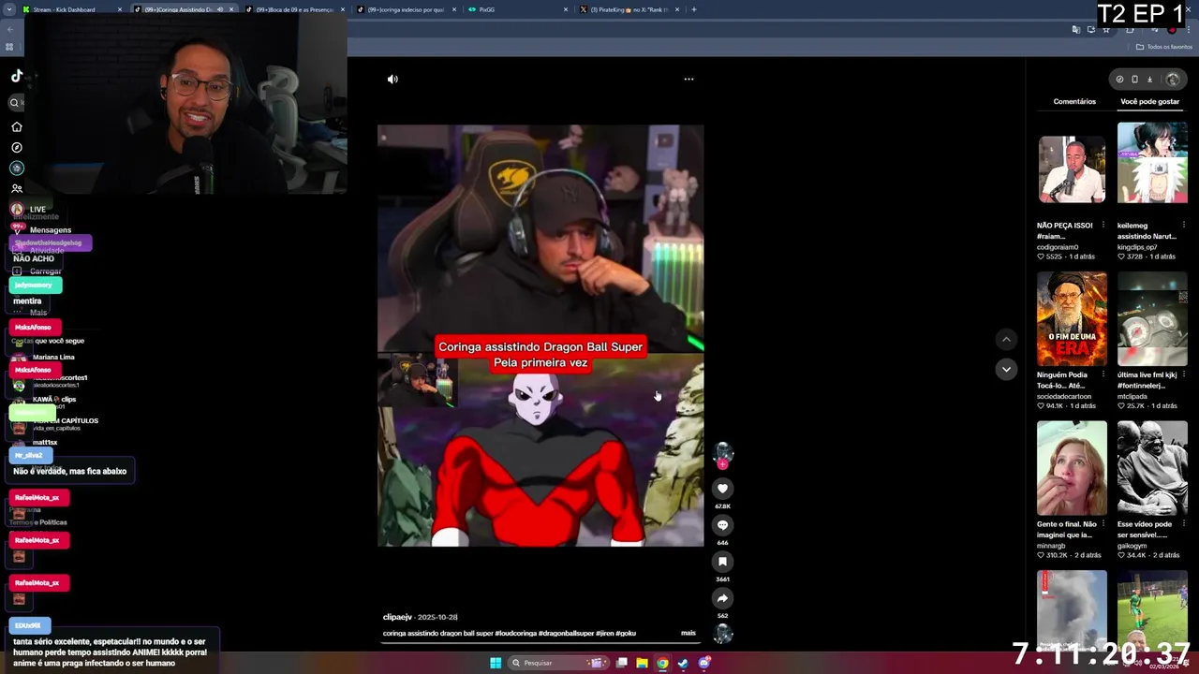Screen dimensions: 1199x674
Task: Open the clipaejv username link
Action: 397,617
